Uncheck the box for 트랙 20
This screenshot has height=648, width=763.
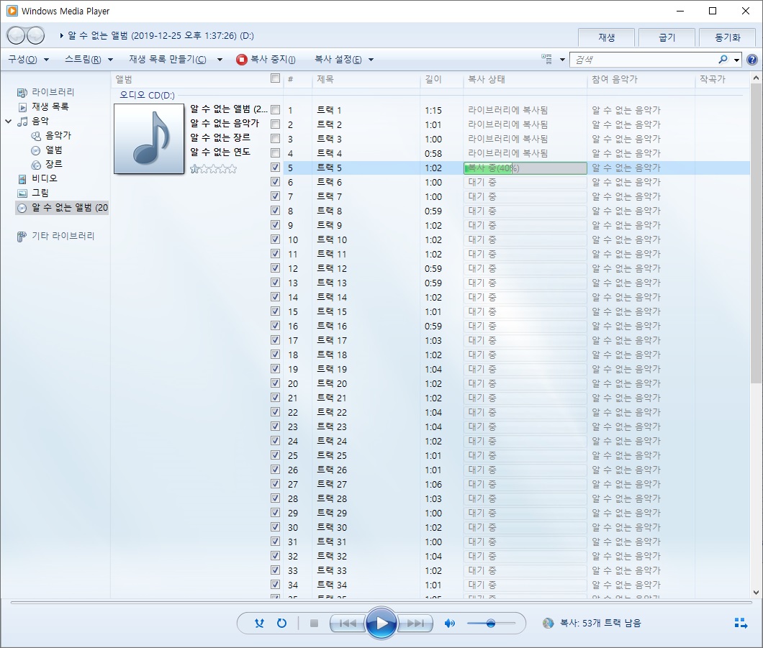coord(275,383)
